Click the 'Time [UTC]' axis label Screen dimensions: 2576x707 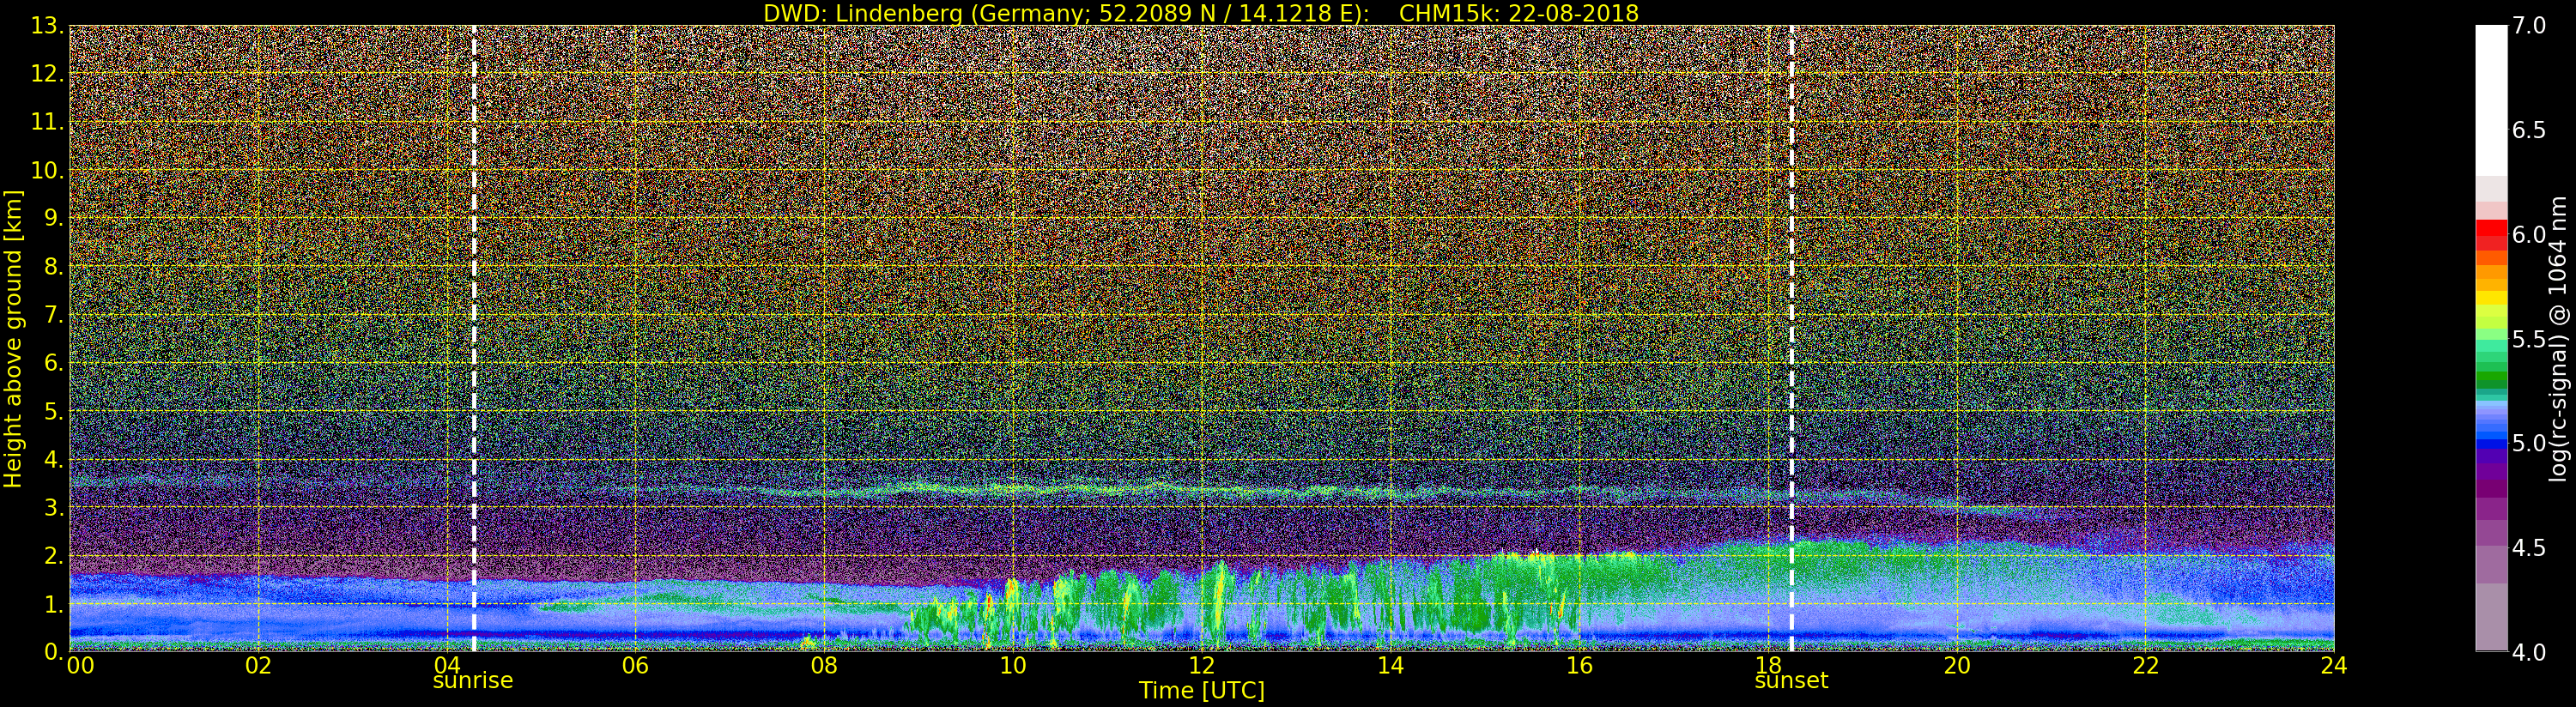click(x=1202, y=691)
